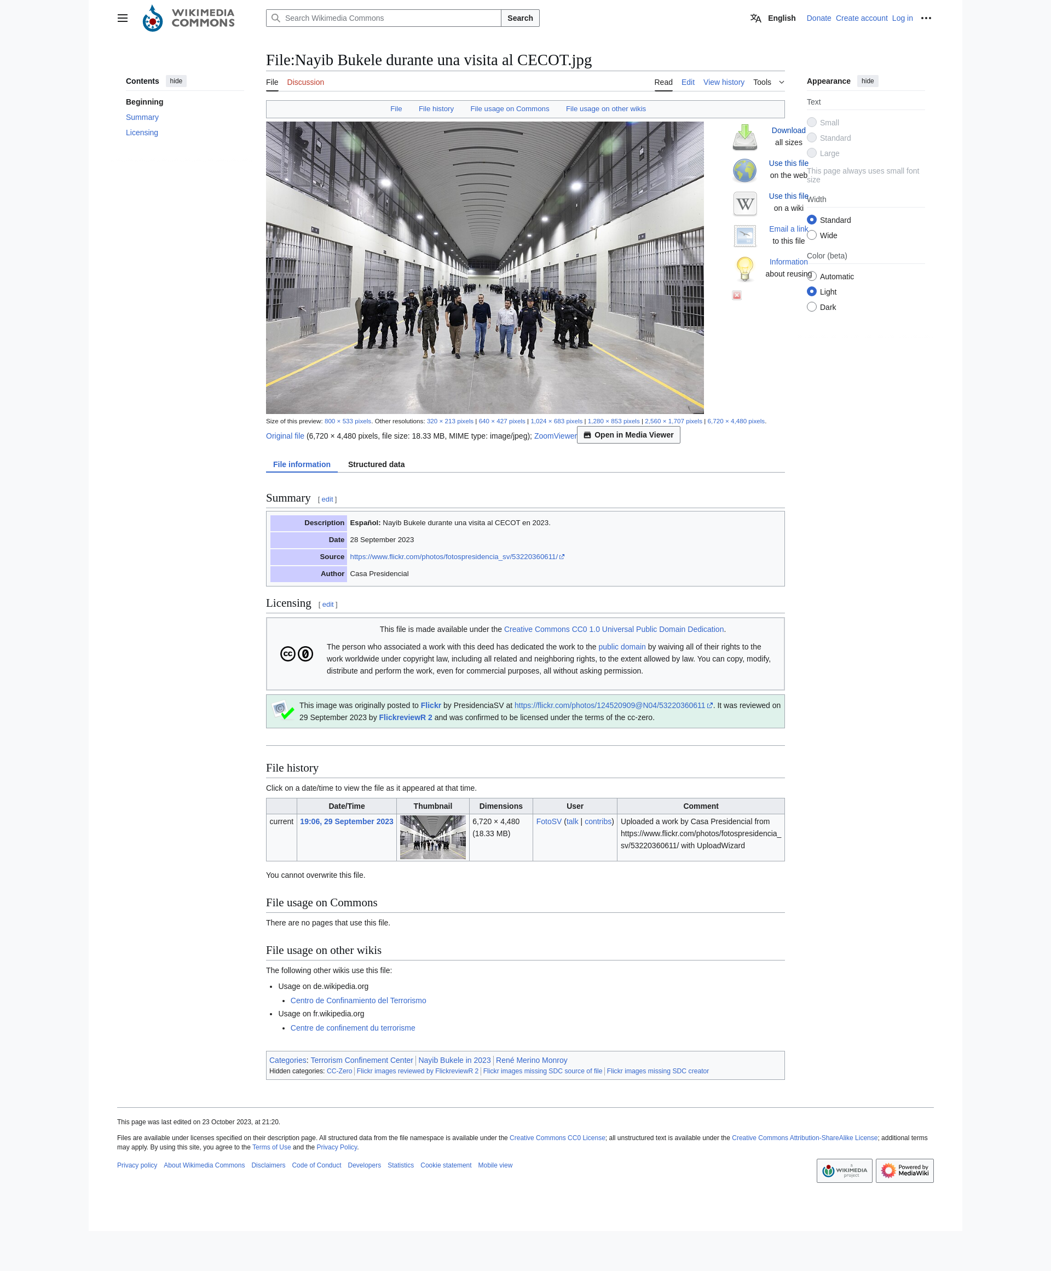Click the Flickr source URL

(456, 557)
